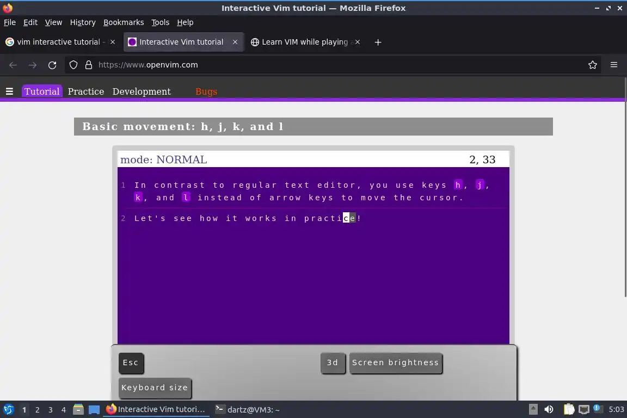Close the 'Learn VIM while playing' tab
Image resolution: width=627 pixels, height=418 pixels.
[358, 42]
